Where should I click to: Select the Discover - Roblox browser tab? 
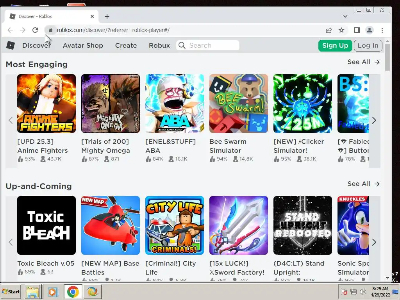tap(51, 16)
